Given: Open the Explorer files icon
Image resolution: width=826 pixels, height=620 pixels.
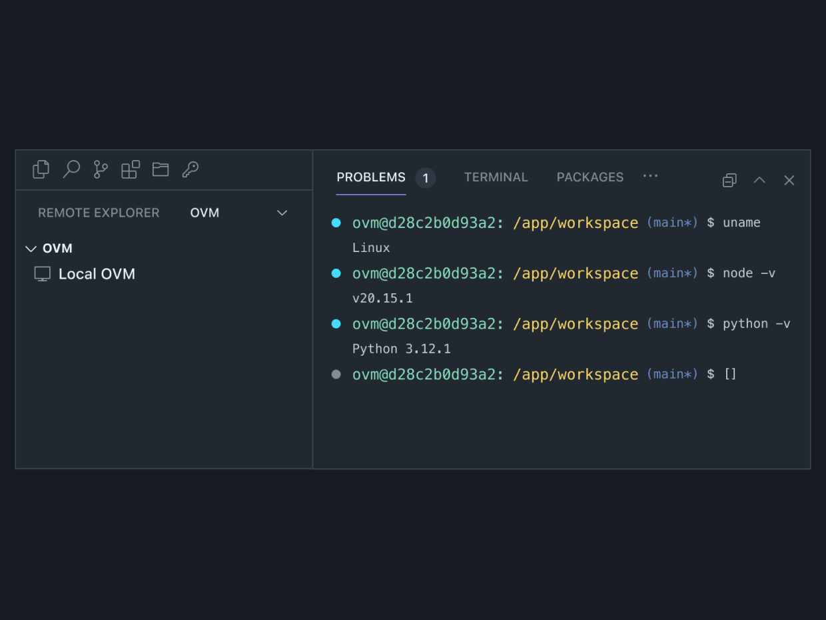Looking at the screenshot, I should coord(41,169).
